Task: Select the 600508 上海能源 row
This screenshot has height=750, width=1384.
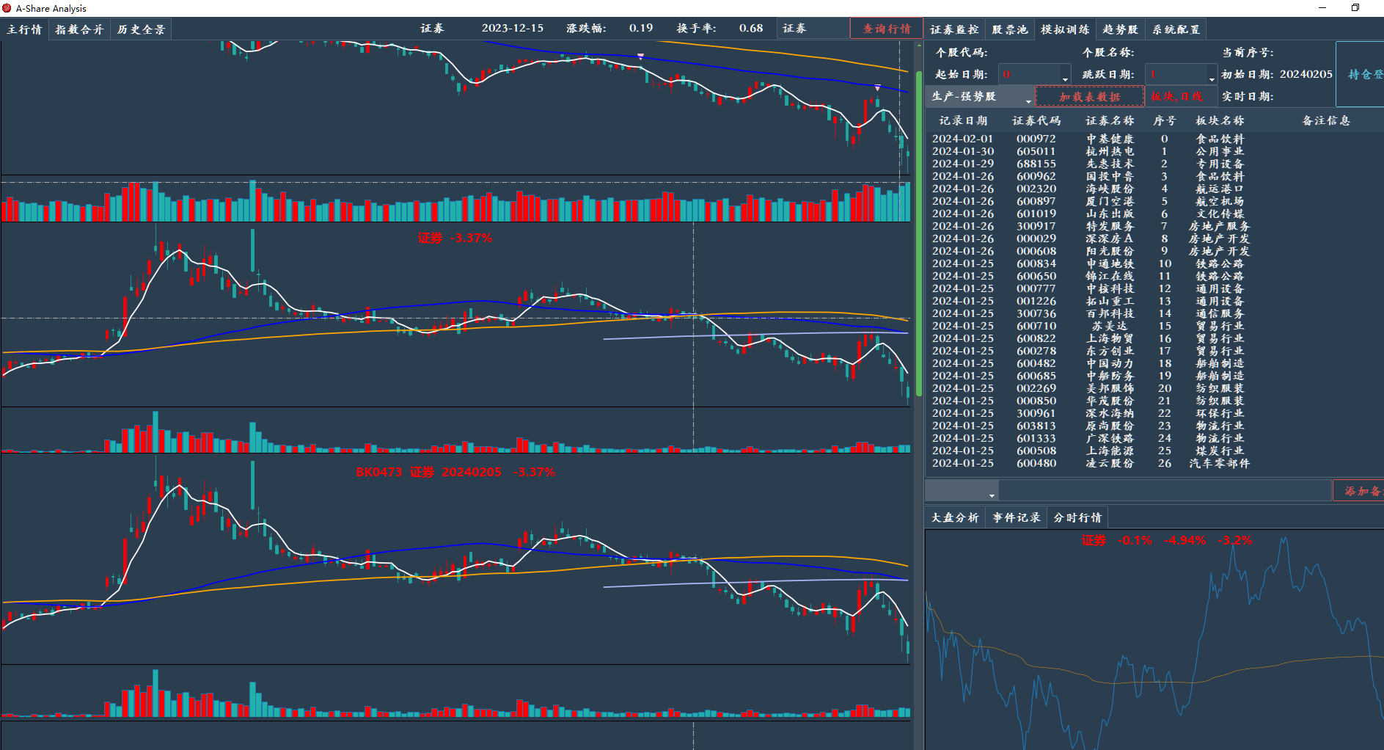Action: [x=1154, y=451]
